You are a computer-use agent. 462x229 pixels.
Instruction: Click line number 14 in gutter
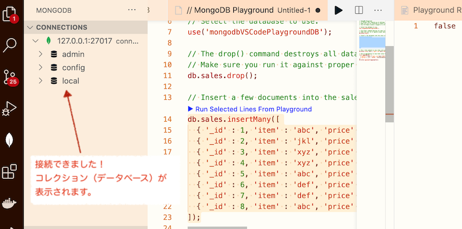coord(167,119)
